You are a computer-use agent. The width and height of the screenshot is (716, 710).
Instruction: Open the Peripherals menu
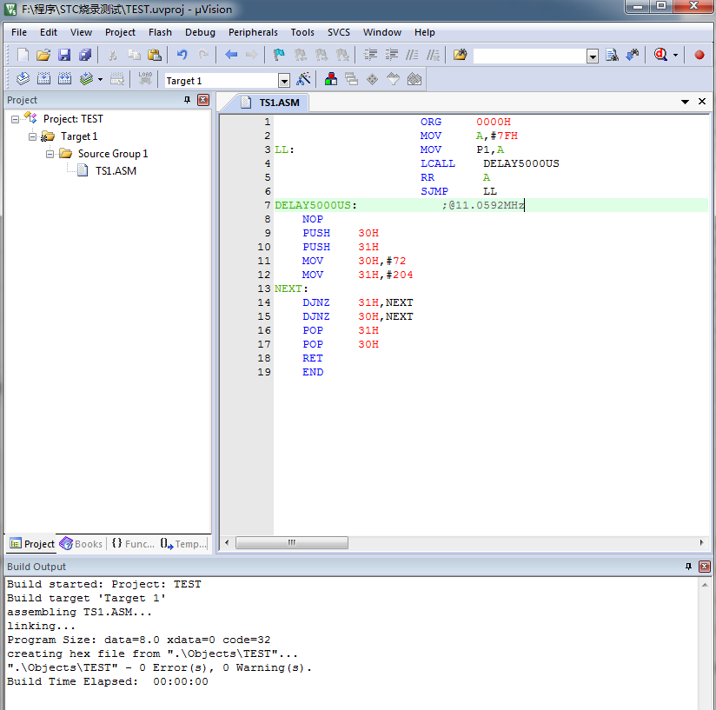(x=253, y=32)
